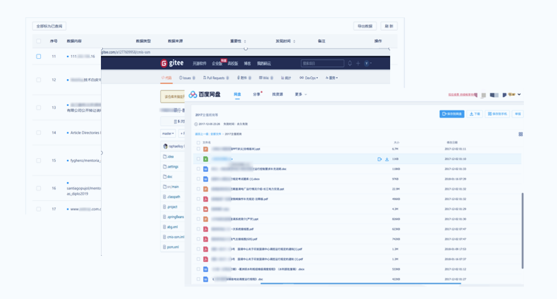This screenshot has height=299, width=557.
Task: Click the PDF icon of the 496KB file
Action: pos(205,199)
